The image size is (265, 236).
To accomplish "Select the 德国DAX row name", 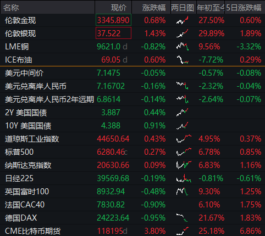I will tap(21, 218).
